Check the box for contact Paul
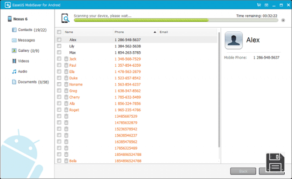This screenshot has height=179, width=292. tap(59, 65)
